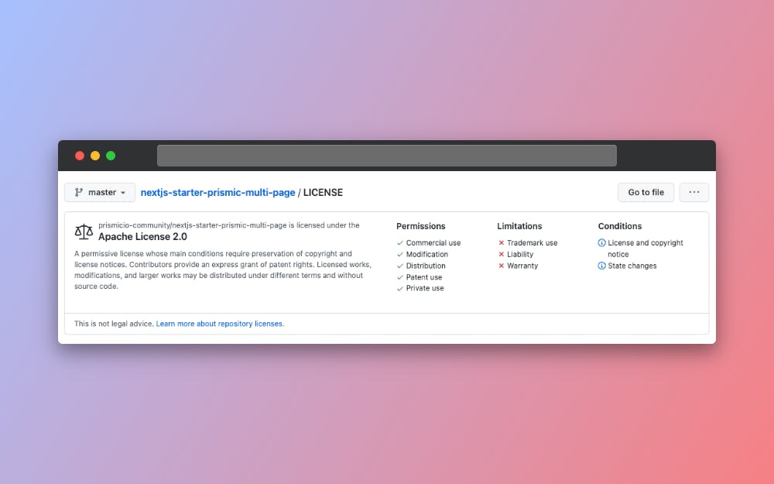Click the scales of justice license icon
The image size is (774, 484).
83,231
